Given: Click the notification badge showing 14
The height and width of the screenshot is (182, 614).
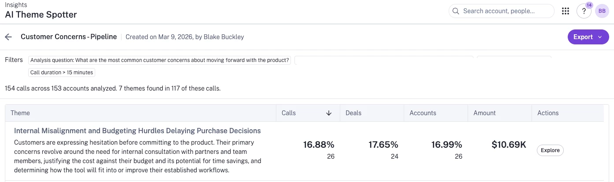Looking at the screenshot, I should click(x=589, y=5).
